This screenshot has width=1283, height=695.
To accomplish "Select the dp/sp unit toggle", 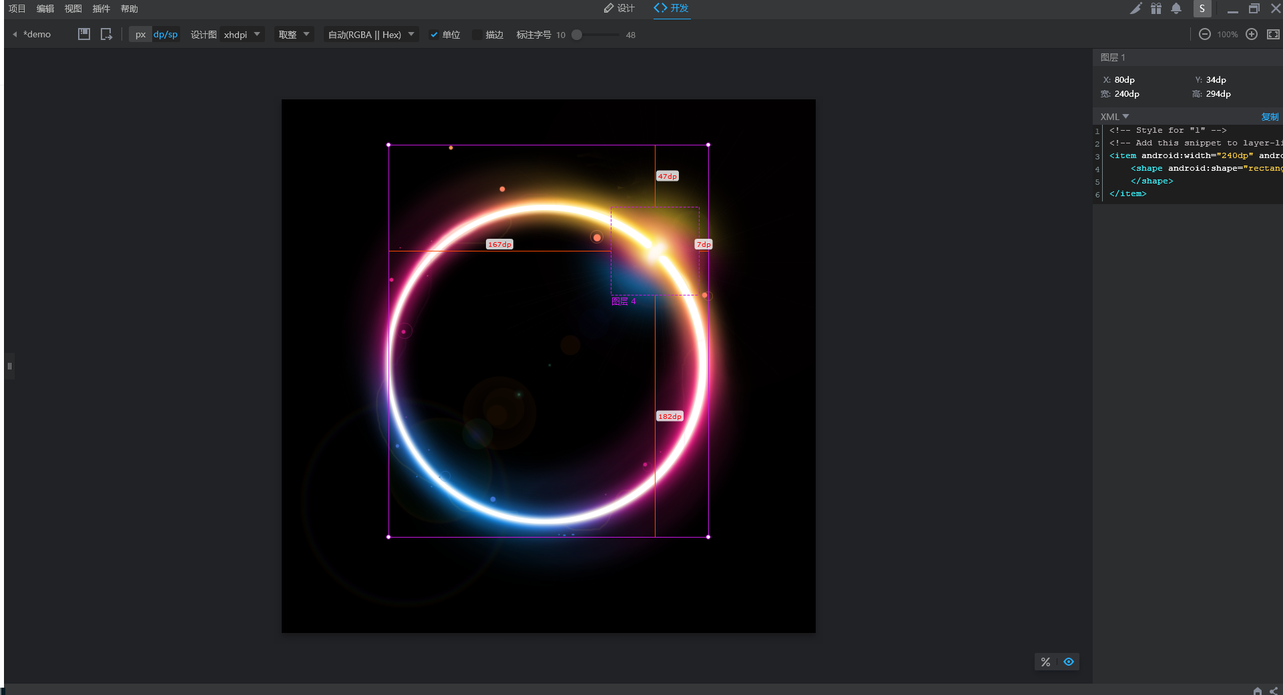I will pos(166,35).
